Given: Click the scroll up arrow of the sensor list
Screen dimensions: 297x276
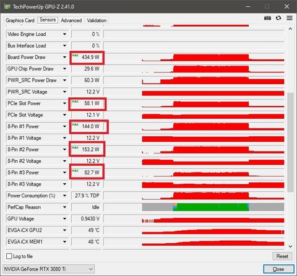Looking at the screenshot, I should pos(290,29).
